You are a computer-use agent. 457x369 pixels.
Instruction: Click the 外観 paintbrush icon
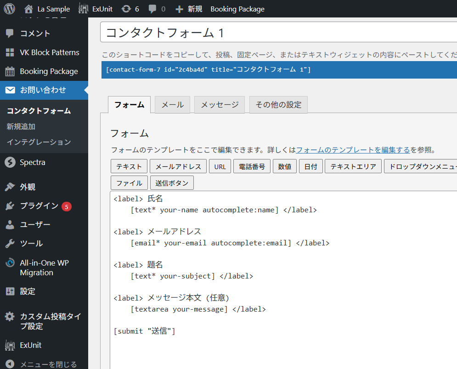[x=10, y=187]
